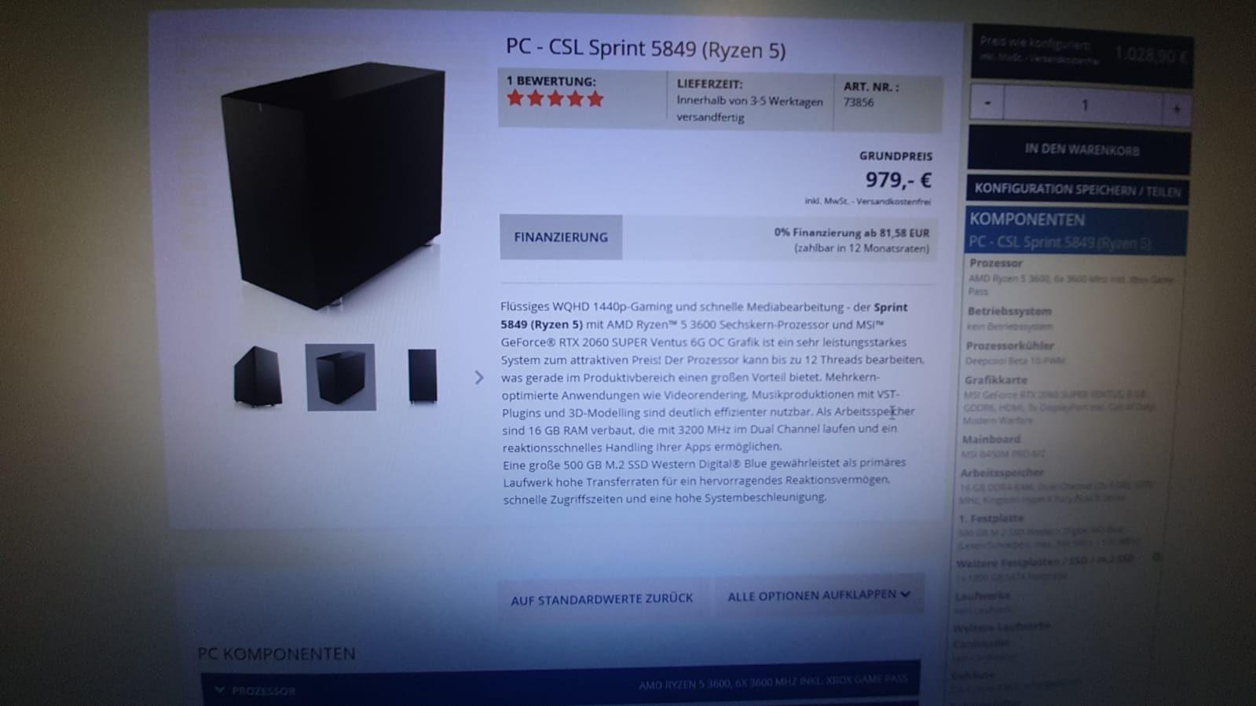Select the front-view case thumbnail
The width and height of the screenshot is (1256, 706).
(422, 376)
